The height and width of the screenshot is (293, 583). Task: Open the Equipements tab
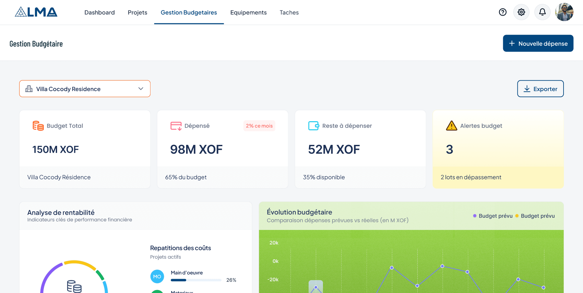(x=248, y=13)
